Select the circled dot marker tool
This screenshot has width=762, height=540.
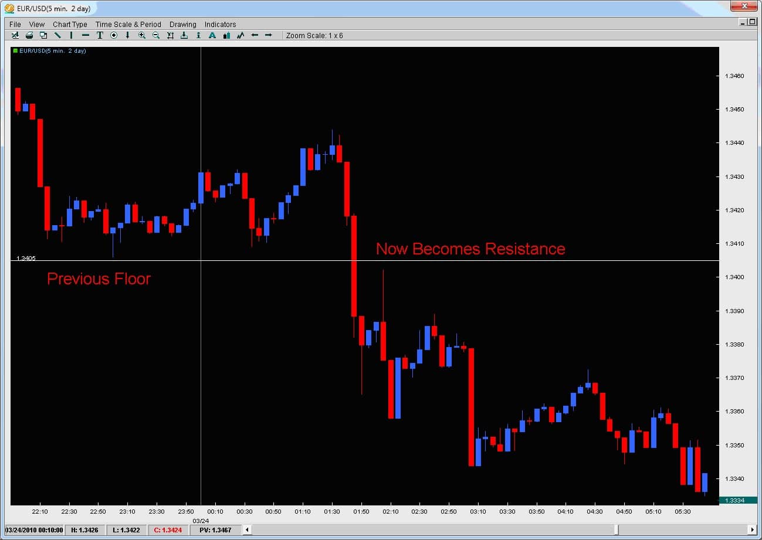tap(114, 35)
